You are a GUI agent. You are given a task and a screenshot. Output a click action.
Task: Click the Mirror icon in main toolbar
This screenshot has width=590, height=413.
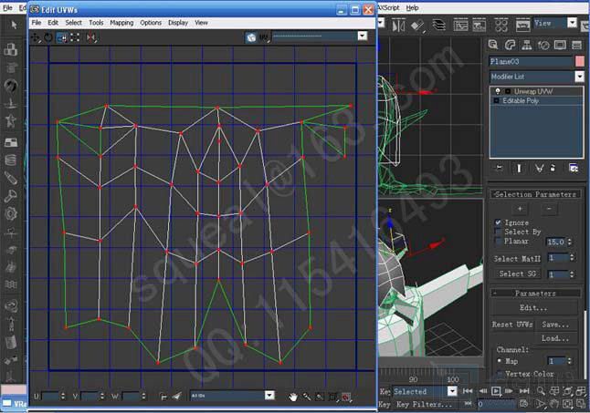398,26
